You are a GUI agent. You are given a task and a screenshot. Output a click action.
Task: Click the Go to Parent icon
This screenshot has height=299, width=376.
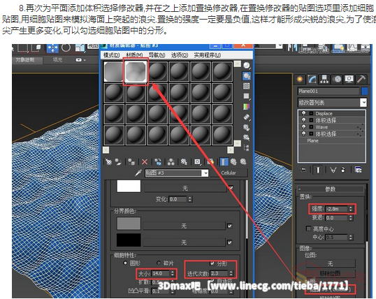click(x=233, y=162)
